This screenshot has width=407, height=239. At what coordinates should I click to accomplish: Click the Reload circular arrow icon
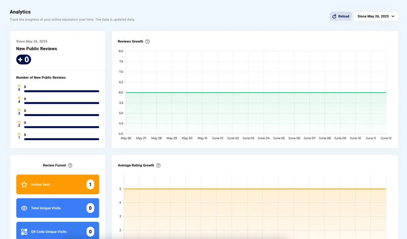click(334, 16)
